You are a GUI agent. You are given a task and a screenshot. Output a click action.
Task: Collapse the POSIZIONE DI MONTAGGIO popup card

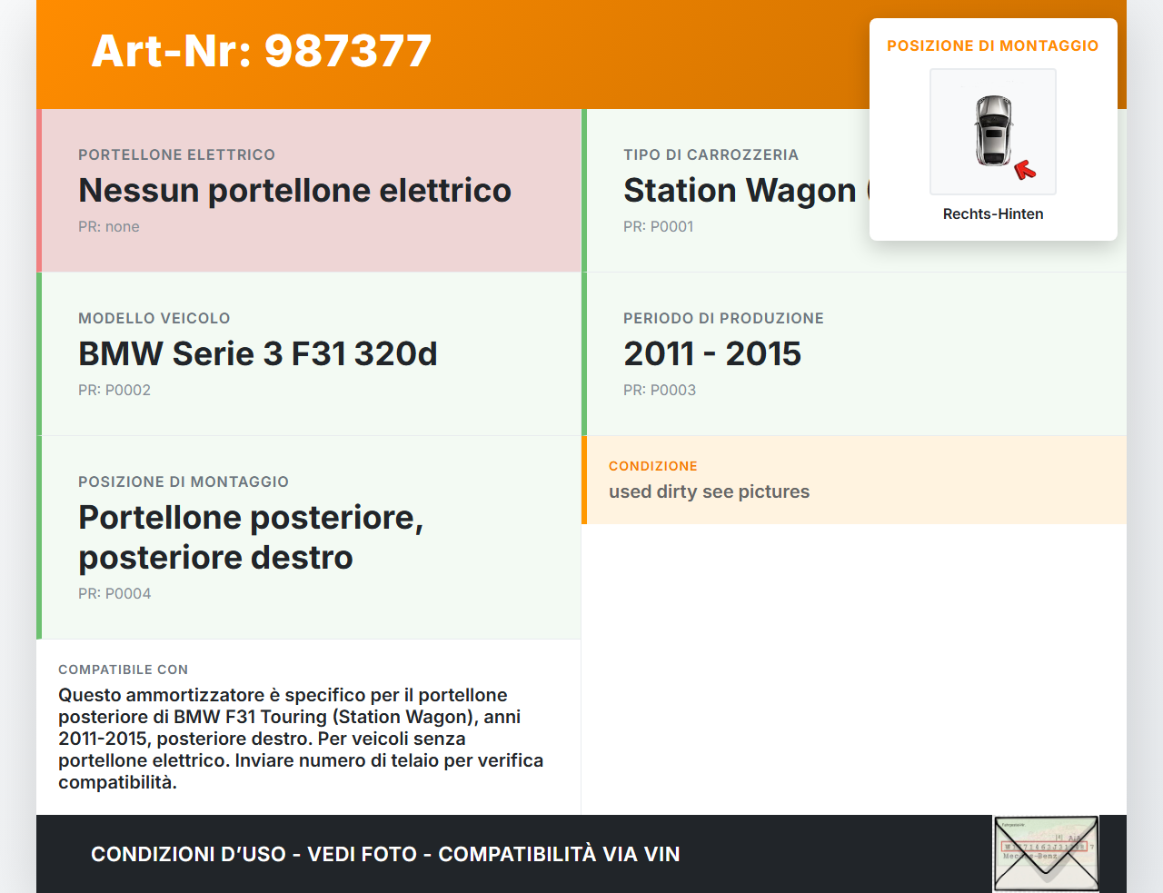coord(993,129)
